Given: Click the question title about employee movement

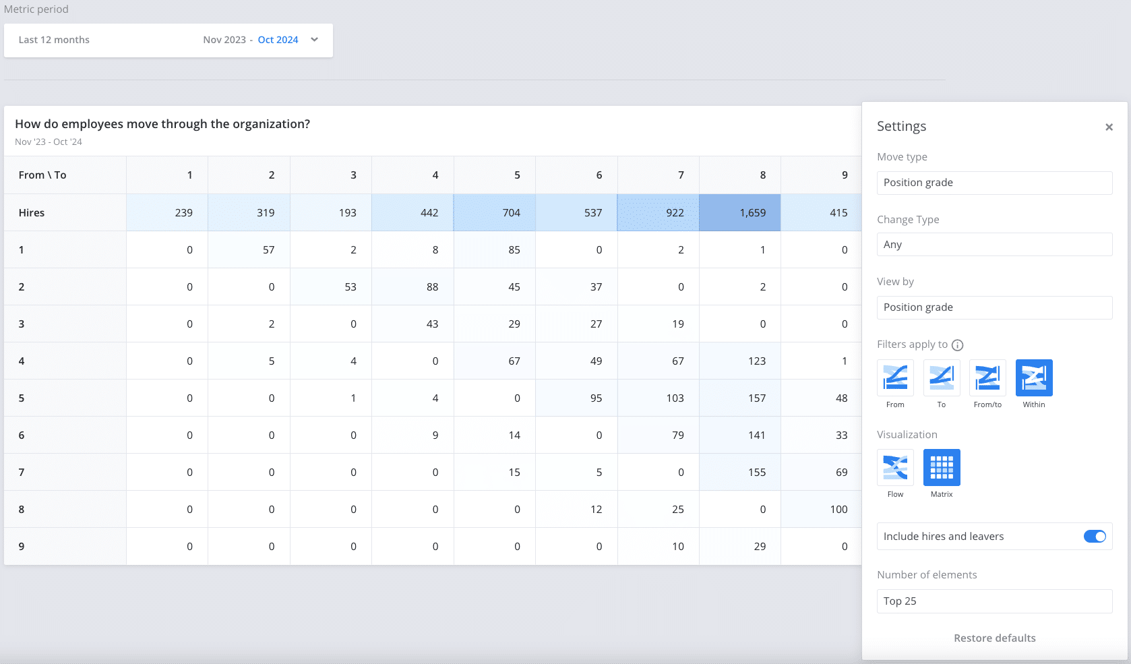Looking at the screenshot, I should pyautogui.click(x=162, y=123).
